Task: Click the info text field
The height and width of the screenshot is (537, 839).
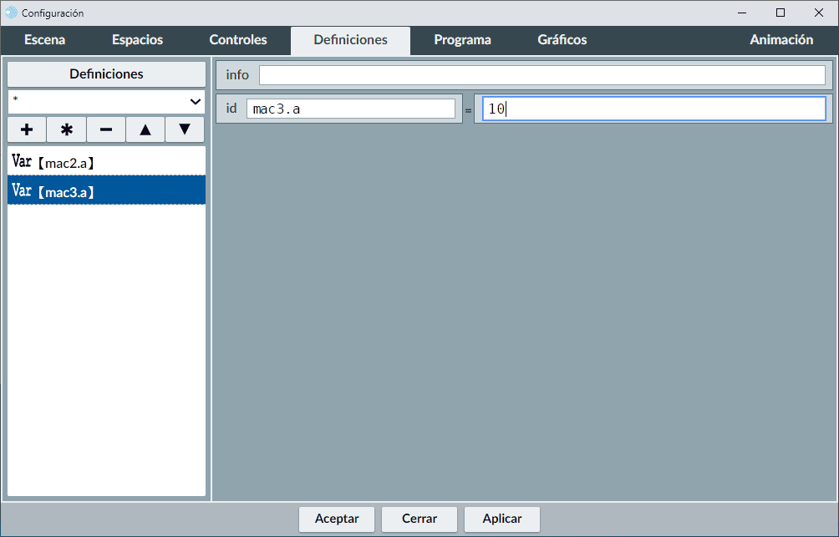Action: 542,75
